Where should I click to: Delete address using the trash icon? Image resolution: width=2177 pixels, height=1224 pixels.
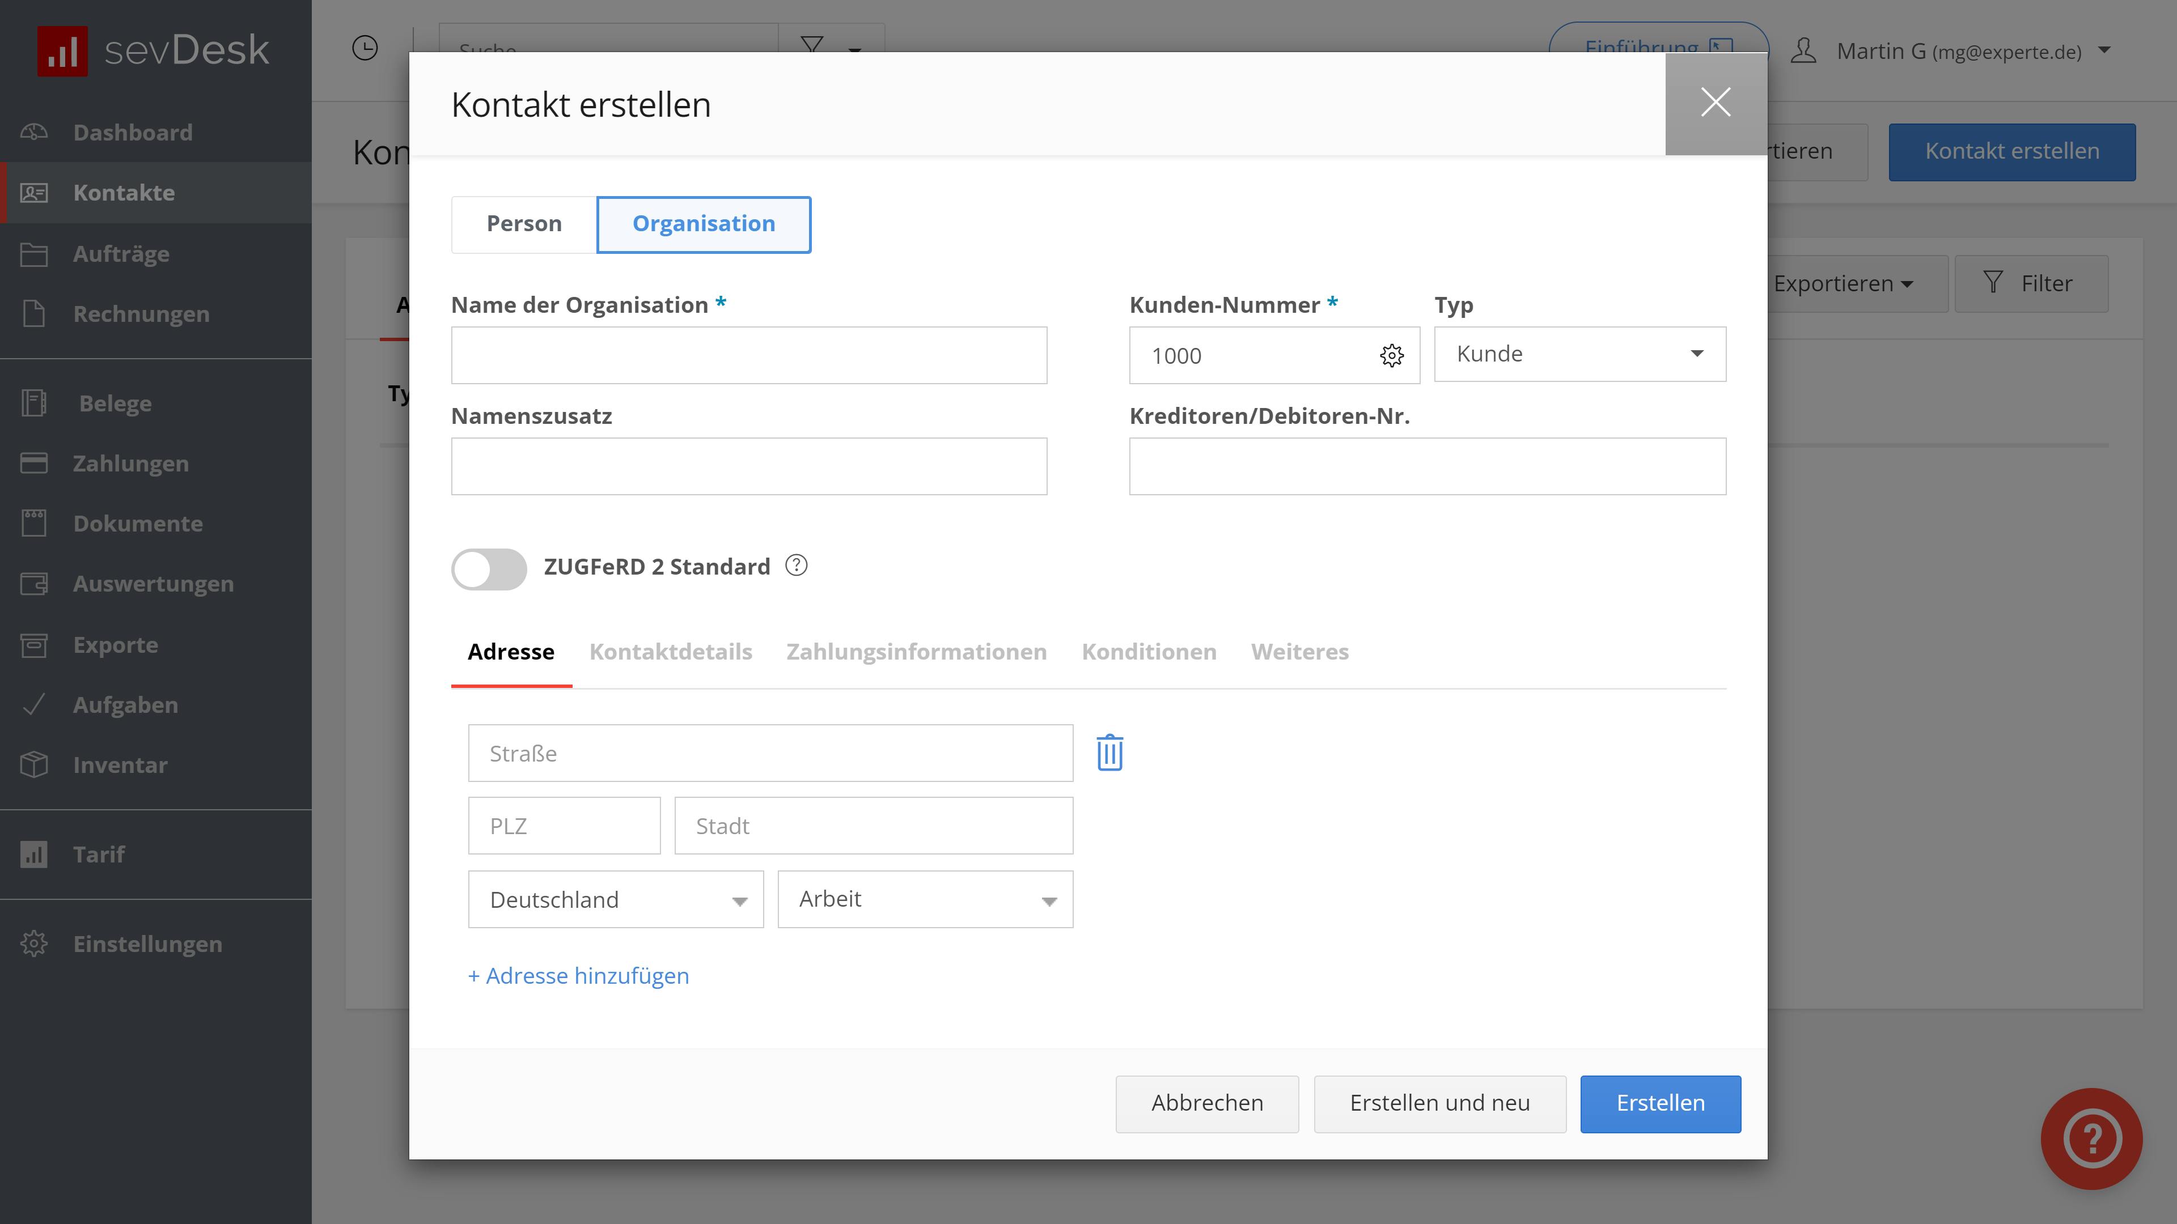[1109, 753]
